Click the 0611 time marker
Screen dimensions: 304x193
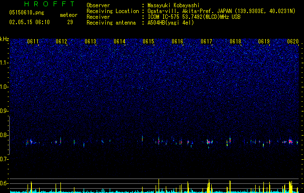click(33, 41)
